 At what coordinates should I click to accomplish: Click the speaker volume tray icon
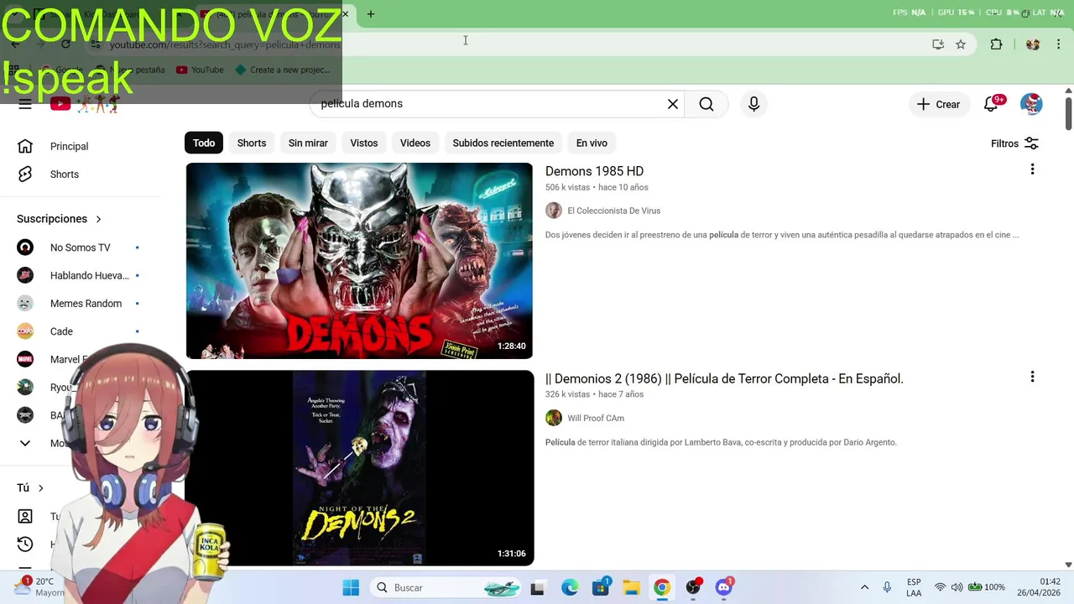coord(957,587)
